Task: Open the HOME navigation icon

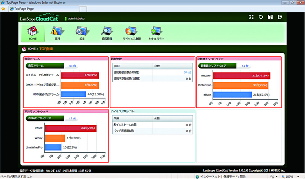Action: pyautogui.click(x=32, y=33)
